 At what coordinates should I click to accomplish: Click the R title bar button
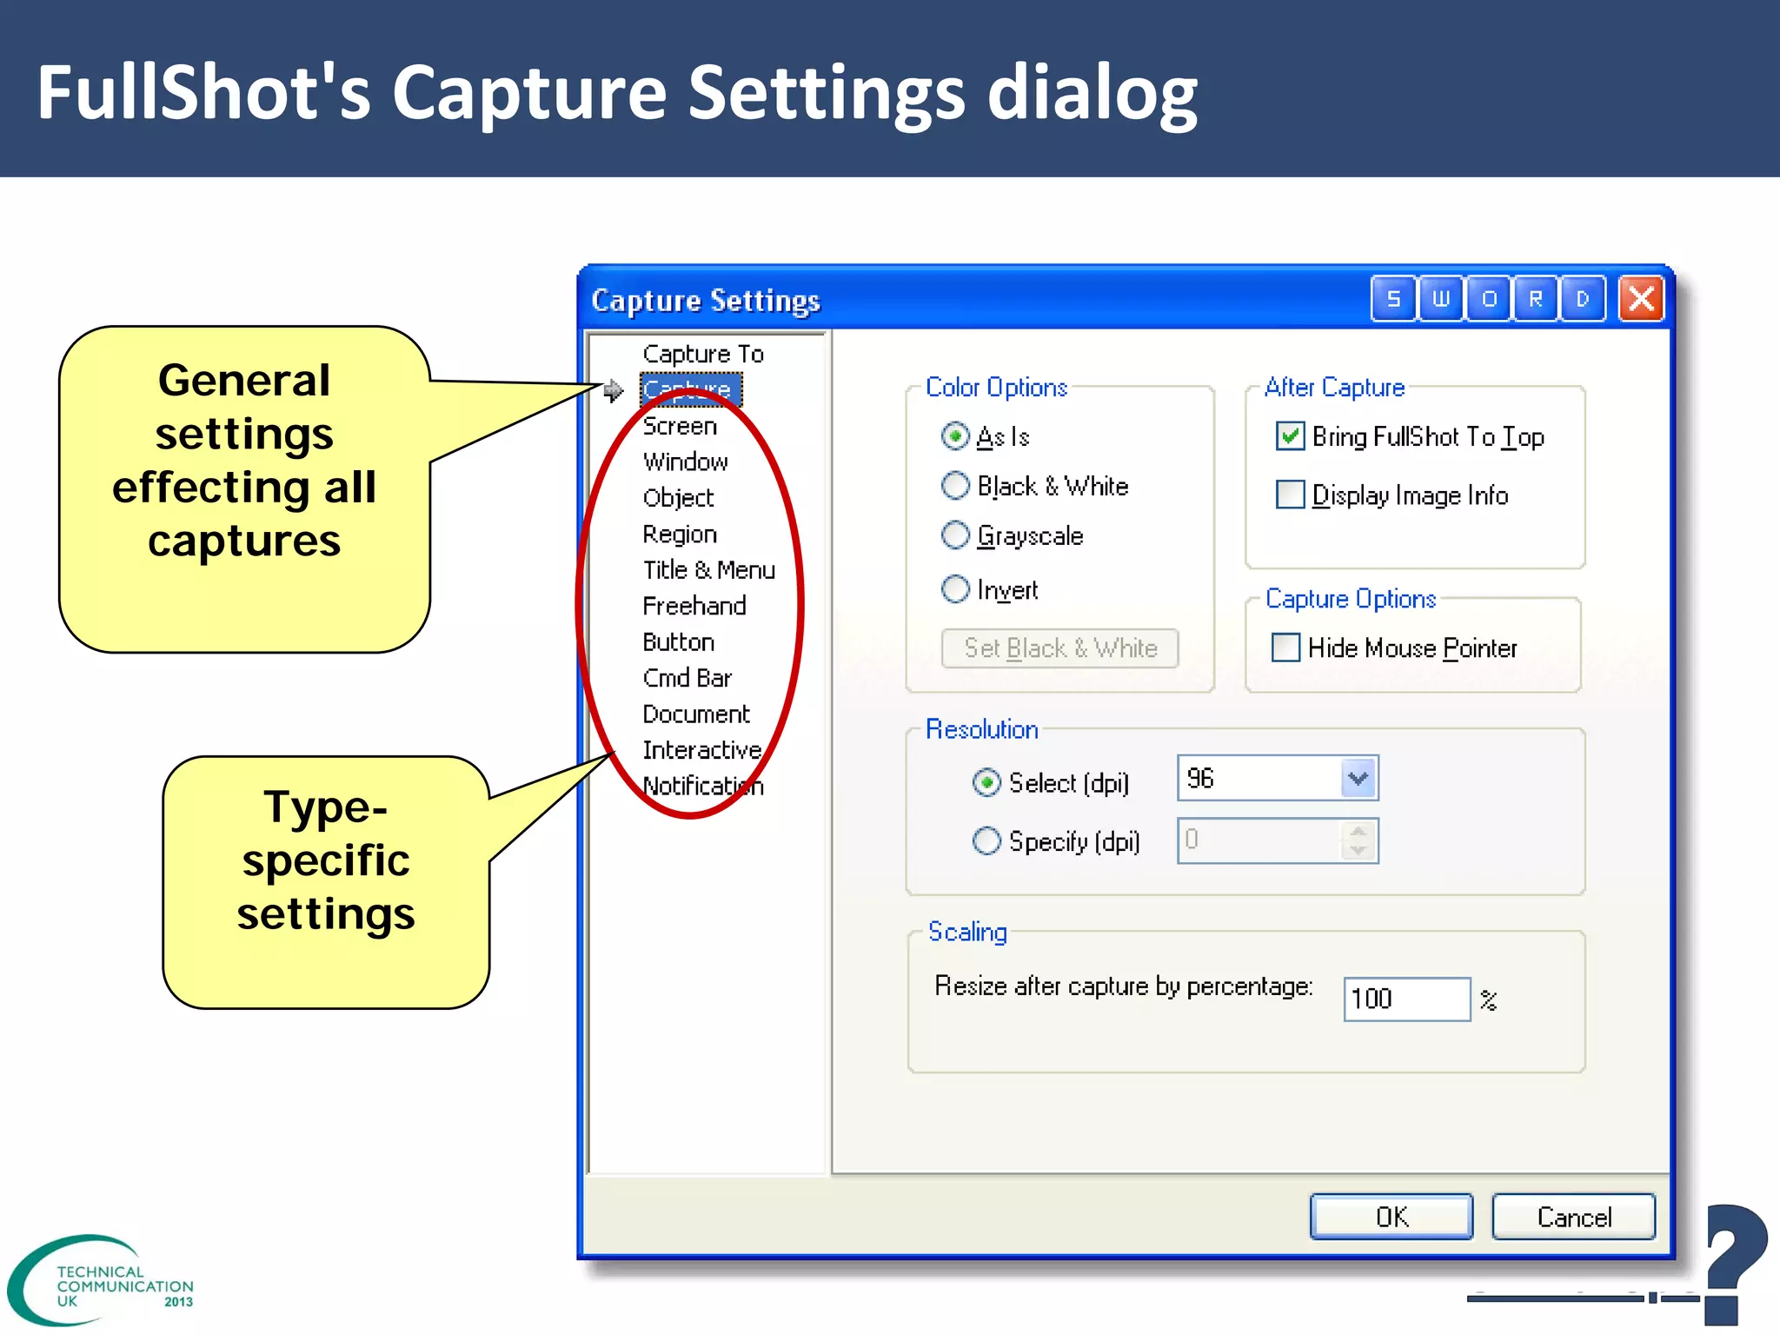[x=1536, y=299]
